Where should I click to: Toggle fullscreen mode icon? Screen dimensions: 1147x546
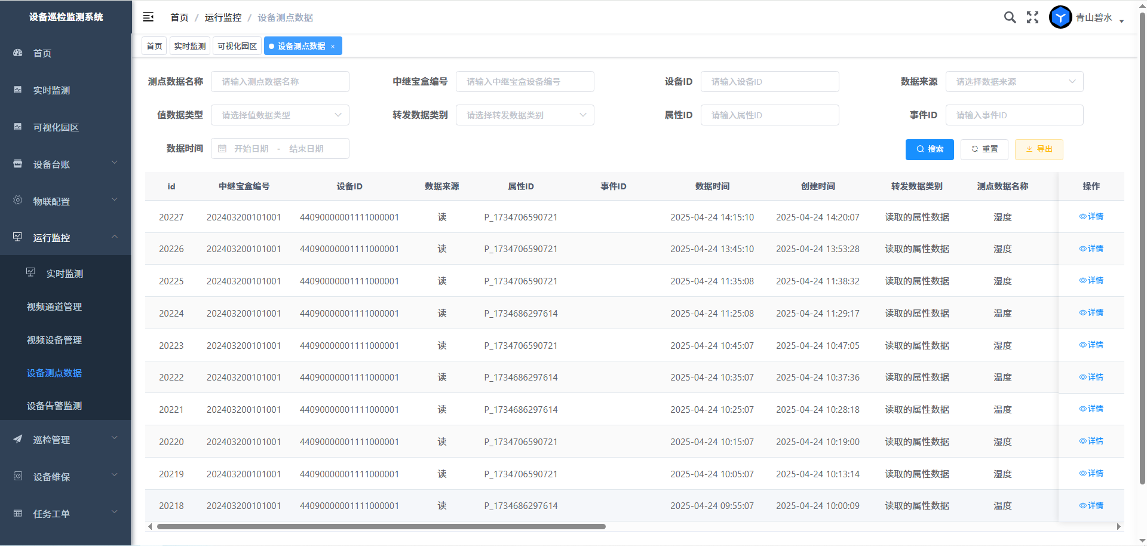click(x=1032, y=17)
